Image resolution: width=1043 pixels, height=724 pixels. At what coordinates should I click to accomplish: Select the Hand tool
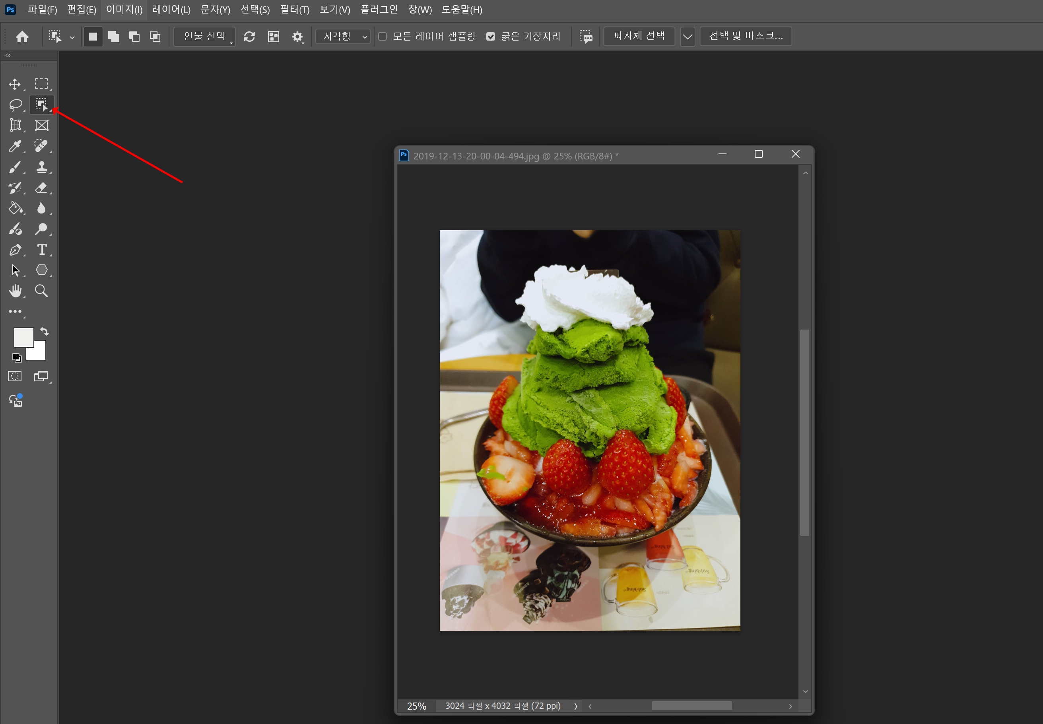pyautogui.click(x=15, y=291)
